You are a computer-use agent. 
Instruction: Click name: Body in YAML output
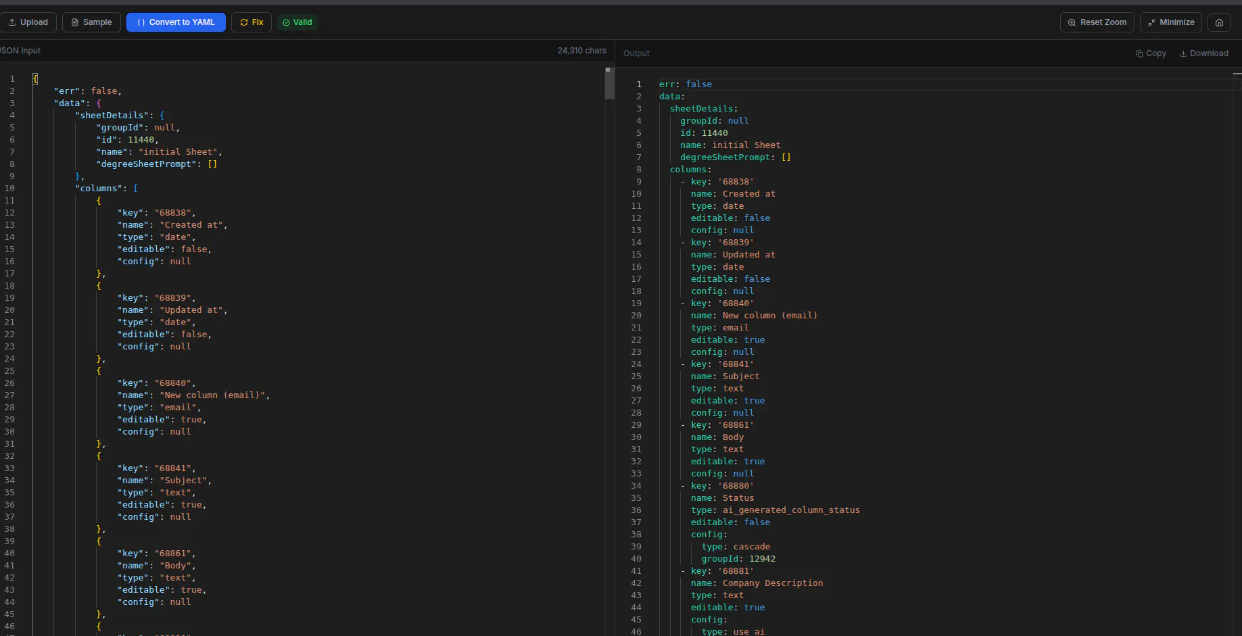717,437
